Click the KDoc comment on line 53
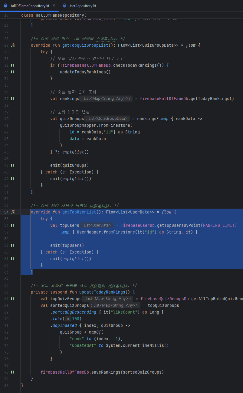Viewport: 243px width, 393px height. click(x=75, y=205)
